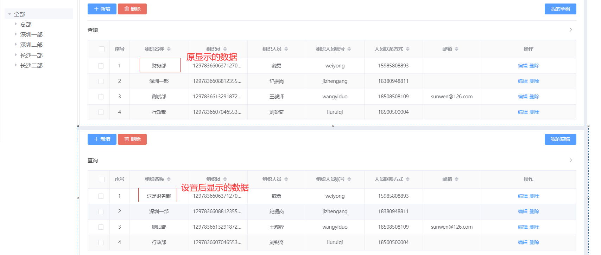The width and height of the screenshot is (601, 255).
Task: Select 长沙一部 in the organization tree
Action: 31,55
